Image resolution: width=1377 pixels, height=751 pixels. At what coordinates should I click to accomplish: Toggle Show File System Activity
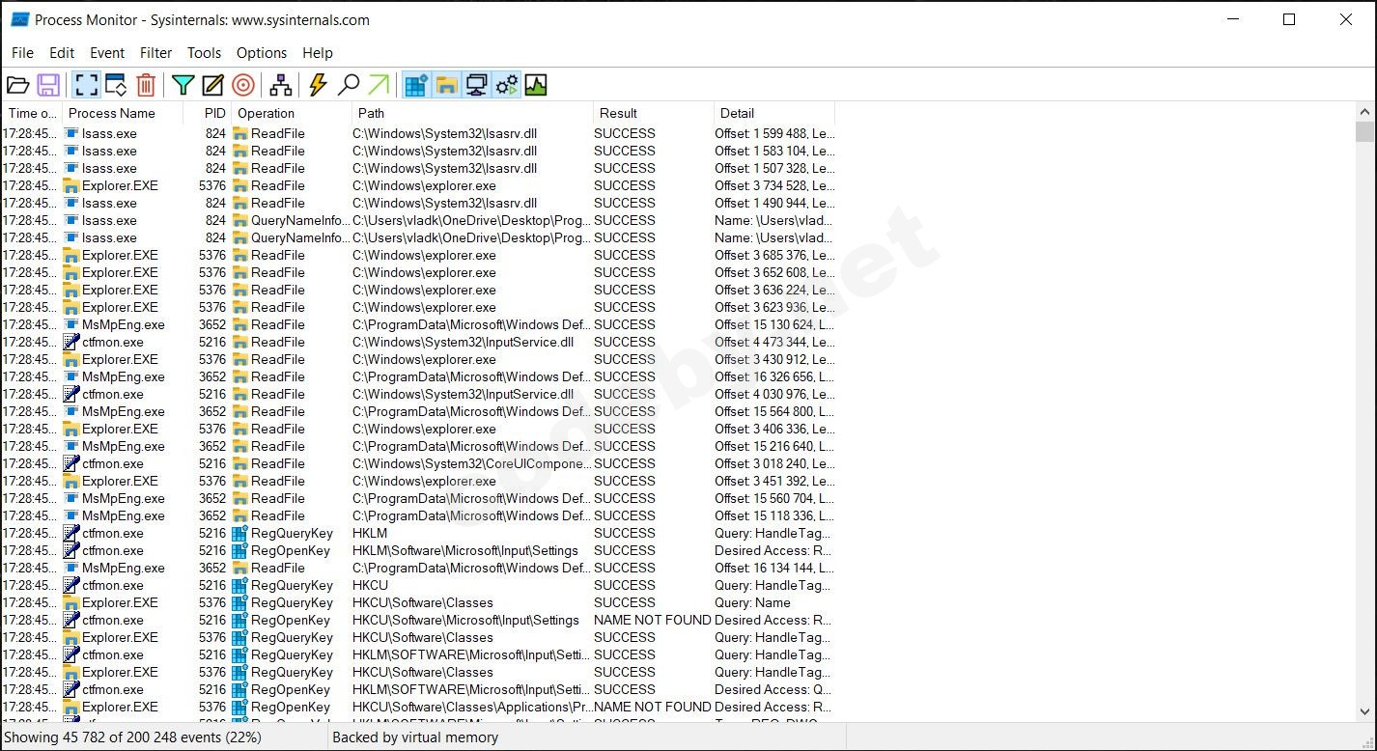tap(446, 86)
